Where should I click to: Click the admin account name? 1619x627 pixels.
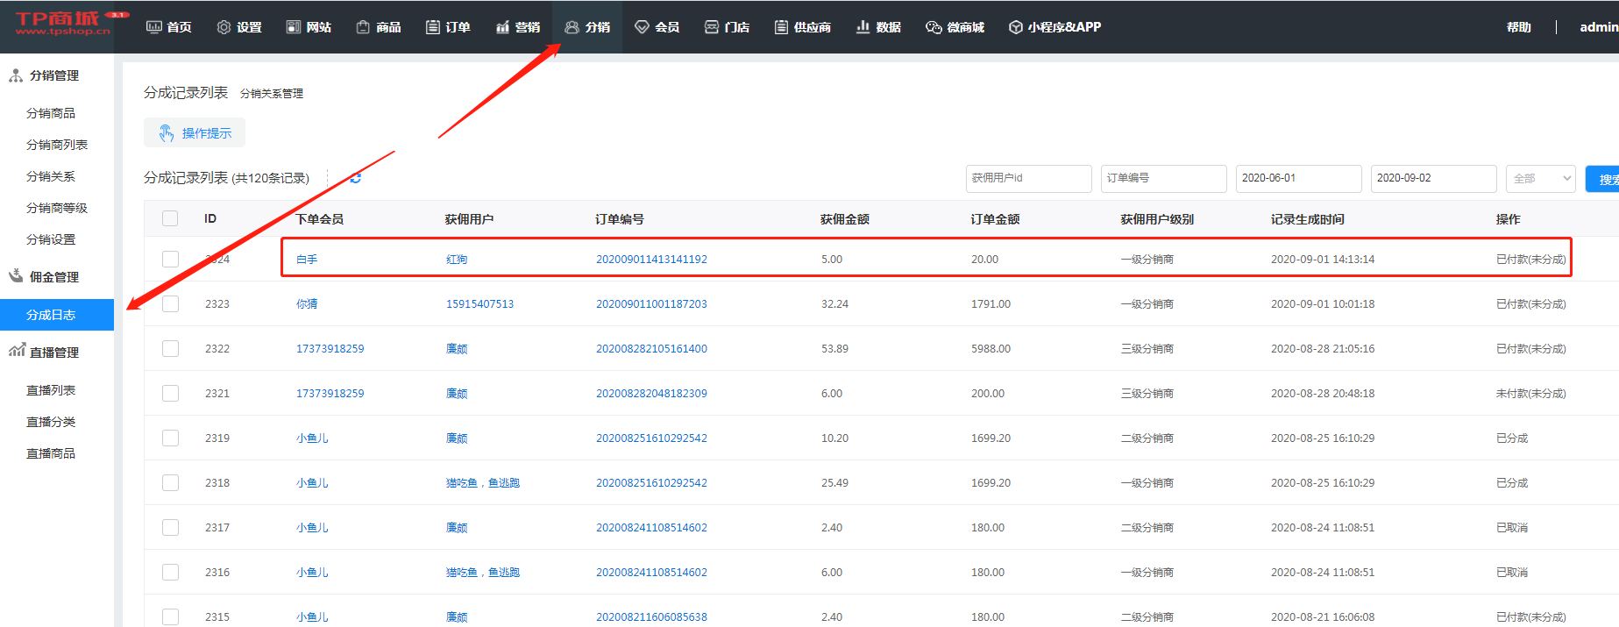pyautogui.click(x=1599, y=27)
